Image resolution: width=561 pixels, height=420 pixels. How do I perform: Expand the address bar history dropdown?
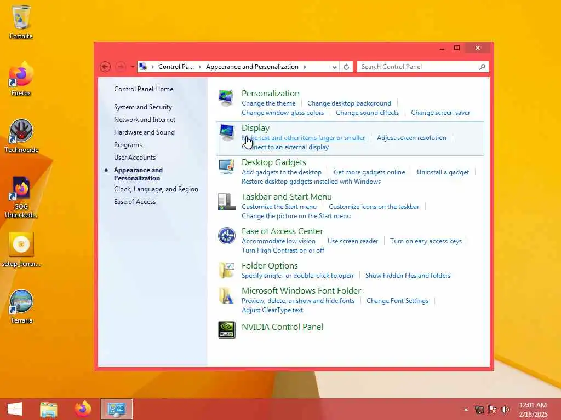click(x=334, y=67)
